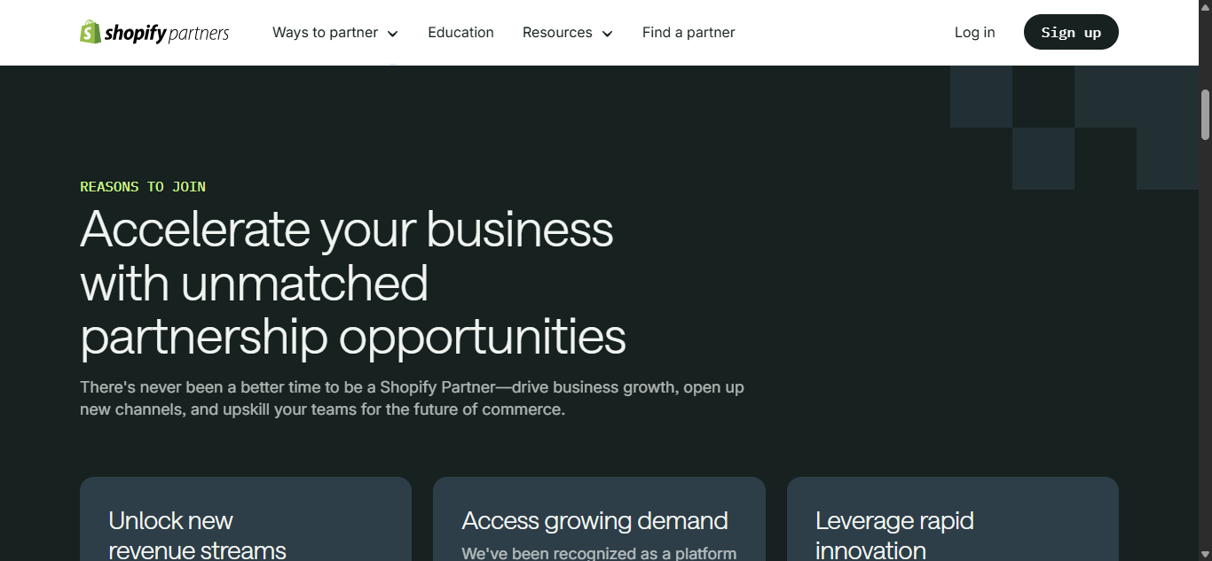Open the Resources dropdown menu
This screenshot has height=561, width=1212.
pyautogui.click(x=557, y=33)
